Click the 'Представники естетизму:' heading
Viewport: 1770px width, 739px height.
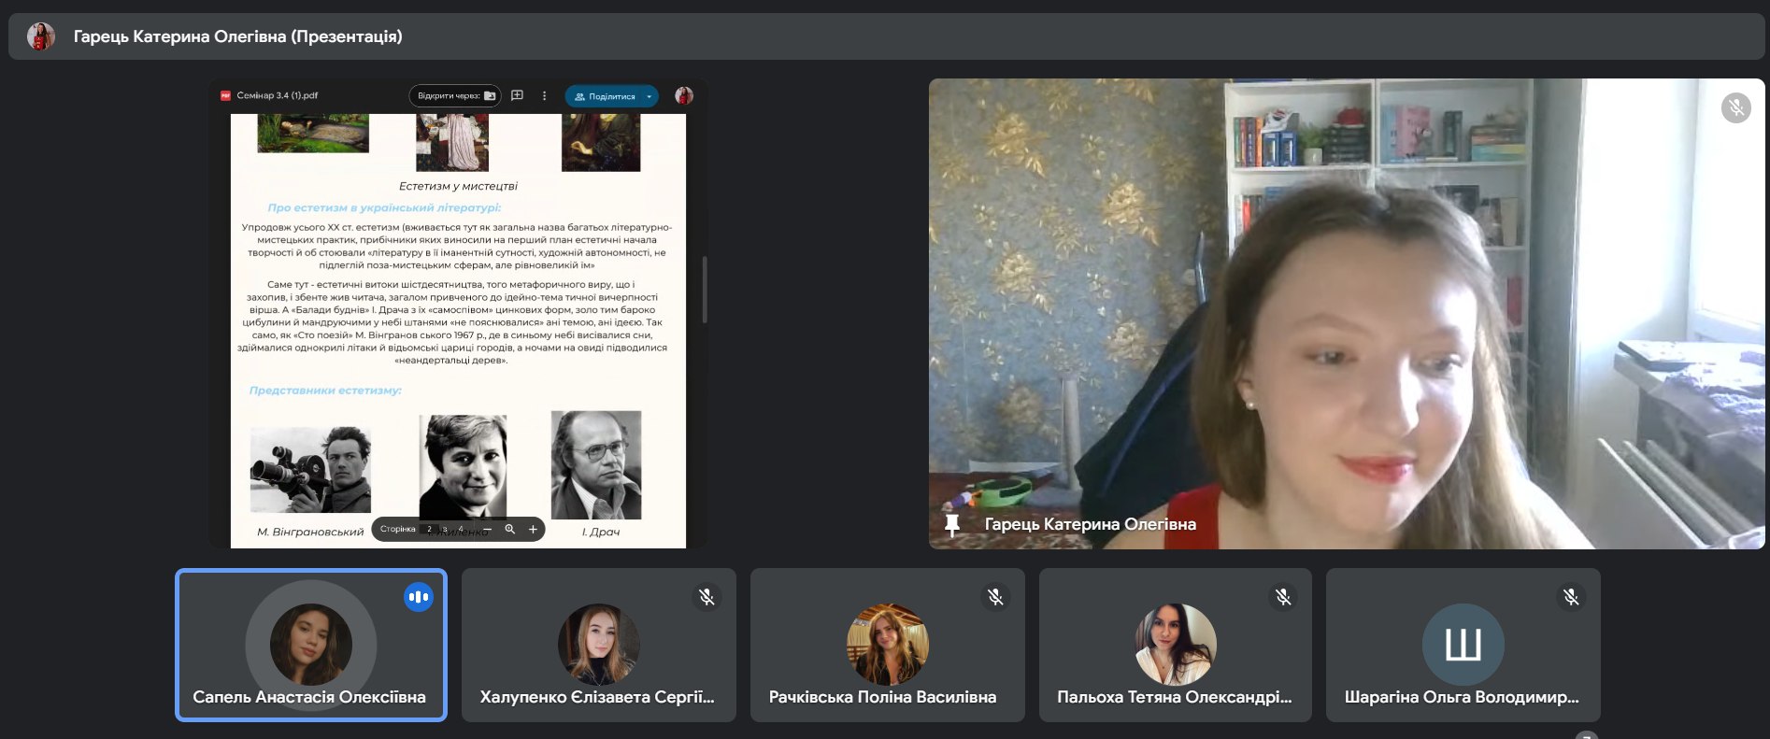325,390
